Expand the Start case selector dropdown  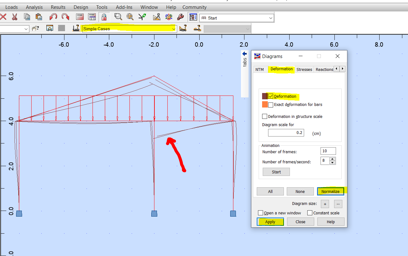click(271, 18)
